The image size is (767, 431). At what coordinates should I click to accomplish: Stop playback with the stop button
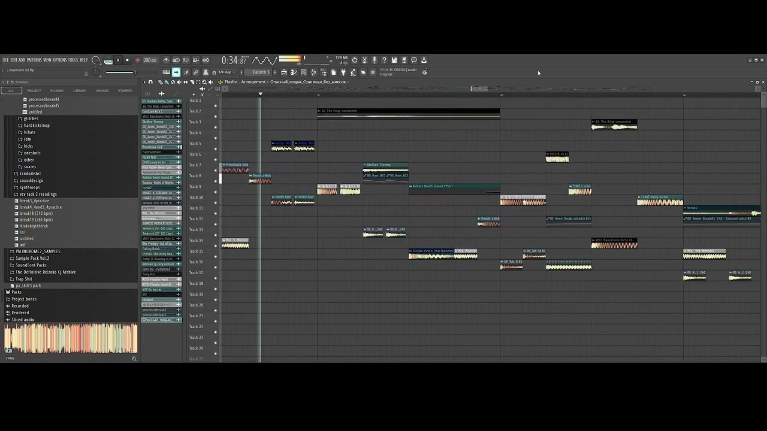(127, 60)
